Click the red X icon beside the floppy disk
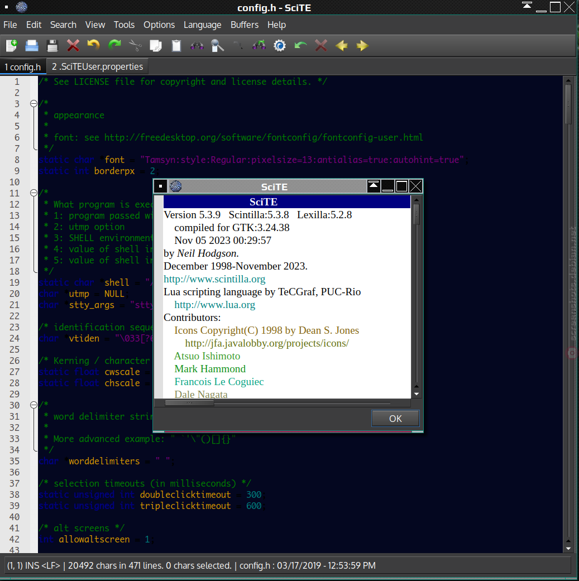Viewport: 579px width, 581px height. point(73,46)
